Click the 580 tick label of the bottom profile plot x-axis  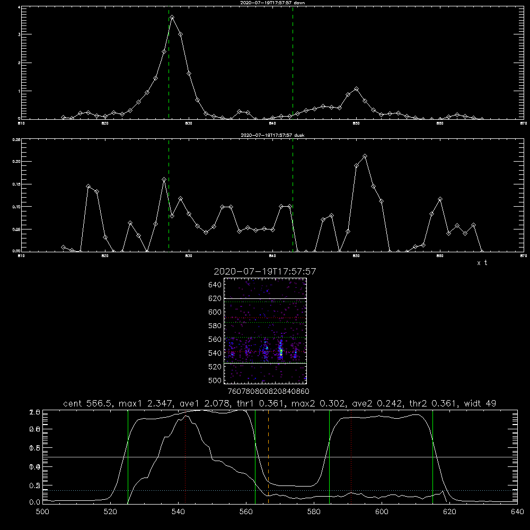click(x=314, y=512)
